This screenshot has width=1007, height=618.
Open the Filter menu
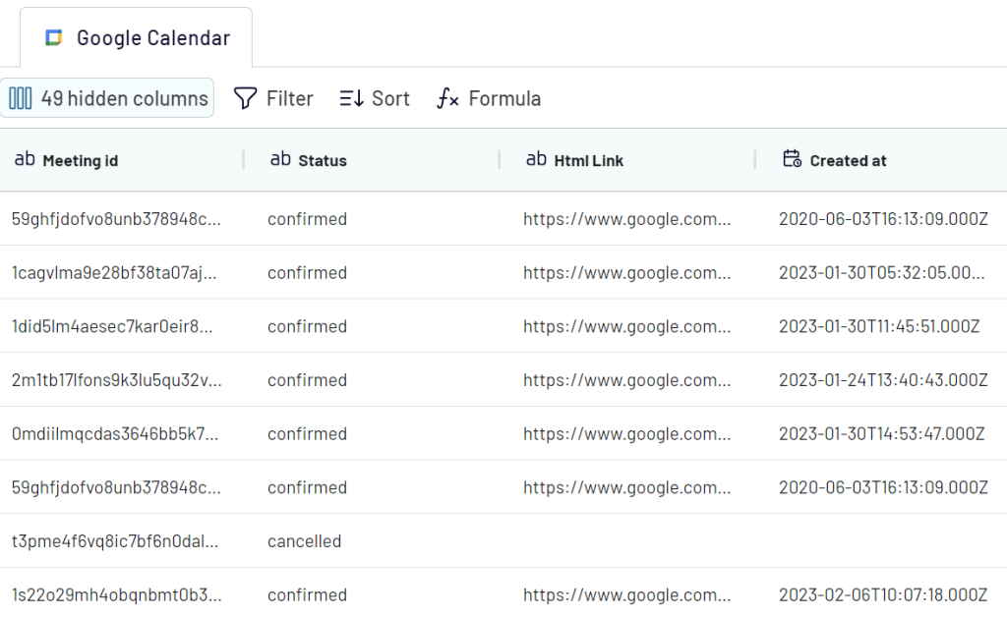273,97
